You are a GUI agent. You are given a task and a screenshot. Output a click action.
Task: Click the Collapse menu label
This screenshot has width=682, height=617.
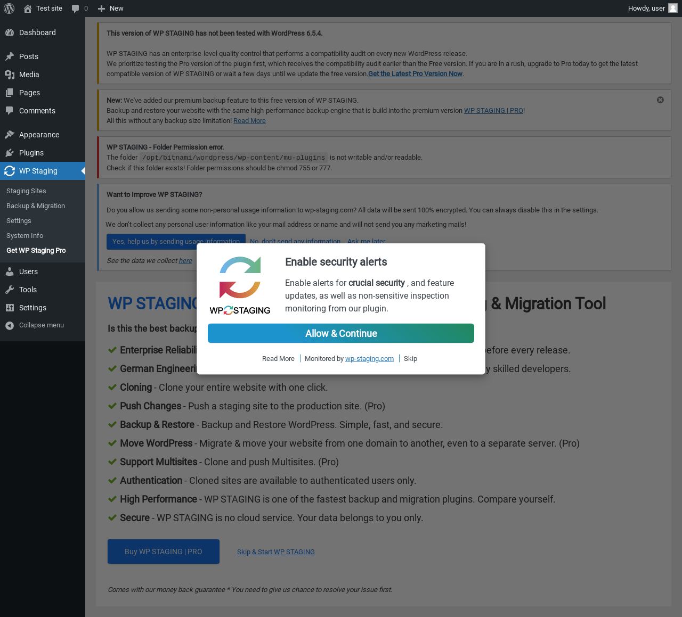(x=42, y=325)
